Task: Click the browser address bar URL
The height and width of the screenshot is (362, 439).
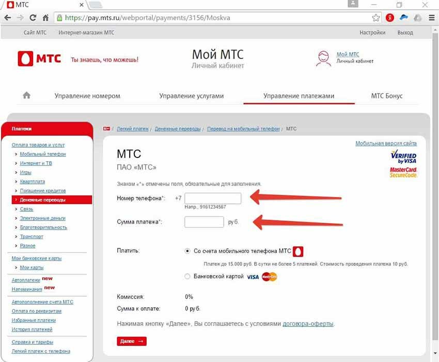Action: click(148, 18)
